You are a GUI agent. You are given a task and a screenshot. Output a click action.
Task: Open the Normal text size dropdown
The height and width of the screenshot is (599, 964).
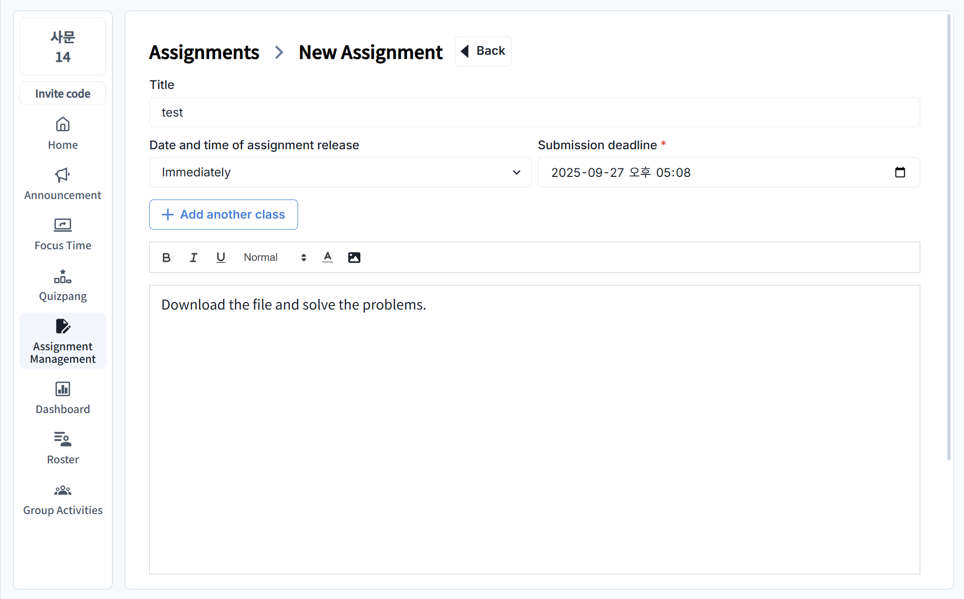coord(274,258)
